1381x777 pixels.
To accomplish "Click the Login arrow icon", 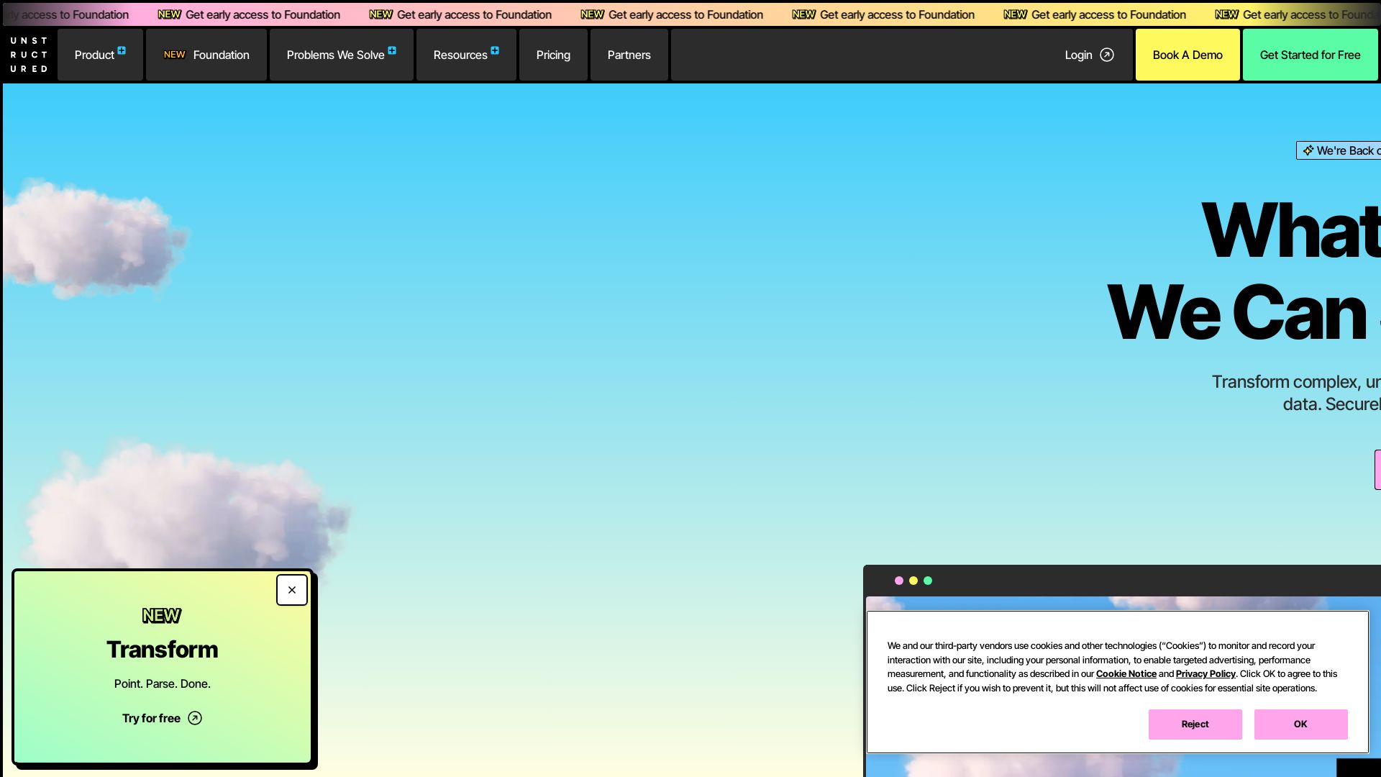I will click(1107, 55).
